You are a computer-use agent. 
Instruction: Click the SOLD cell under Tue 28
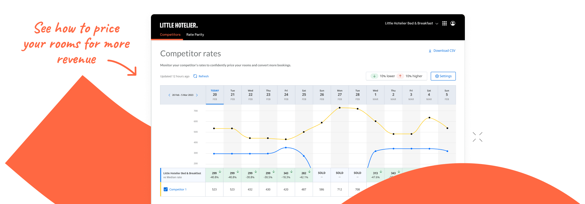pyautogui.click(x=357, y=175)
